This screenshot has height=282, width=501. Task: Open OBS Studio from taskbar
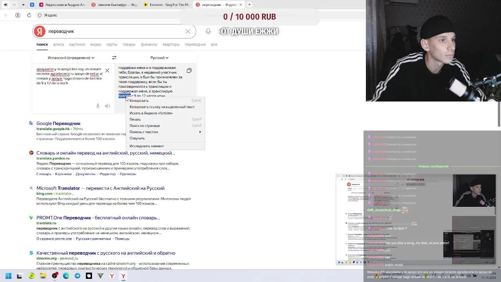pos(54,276)
